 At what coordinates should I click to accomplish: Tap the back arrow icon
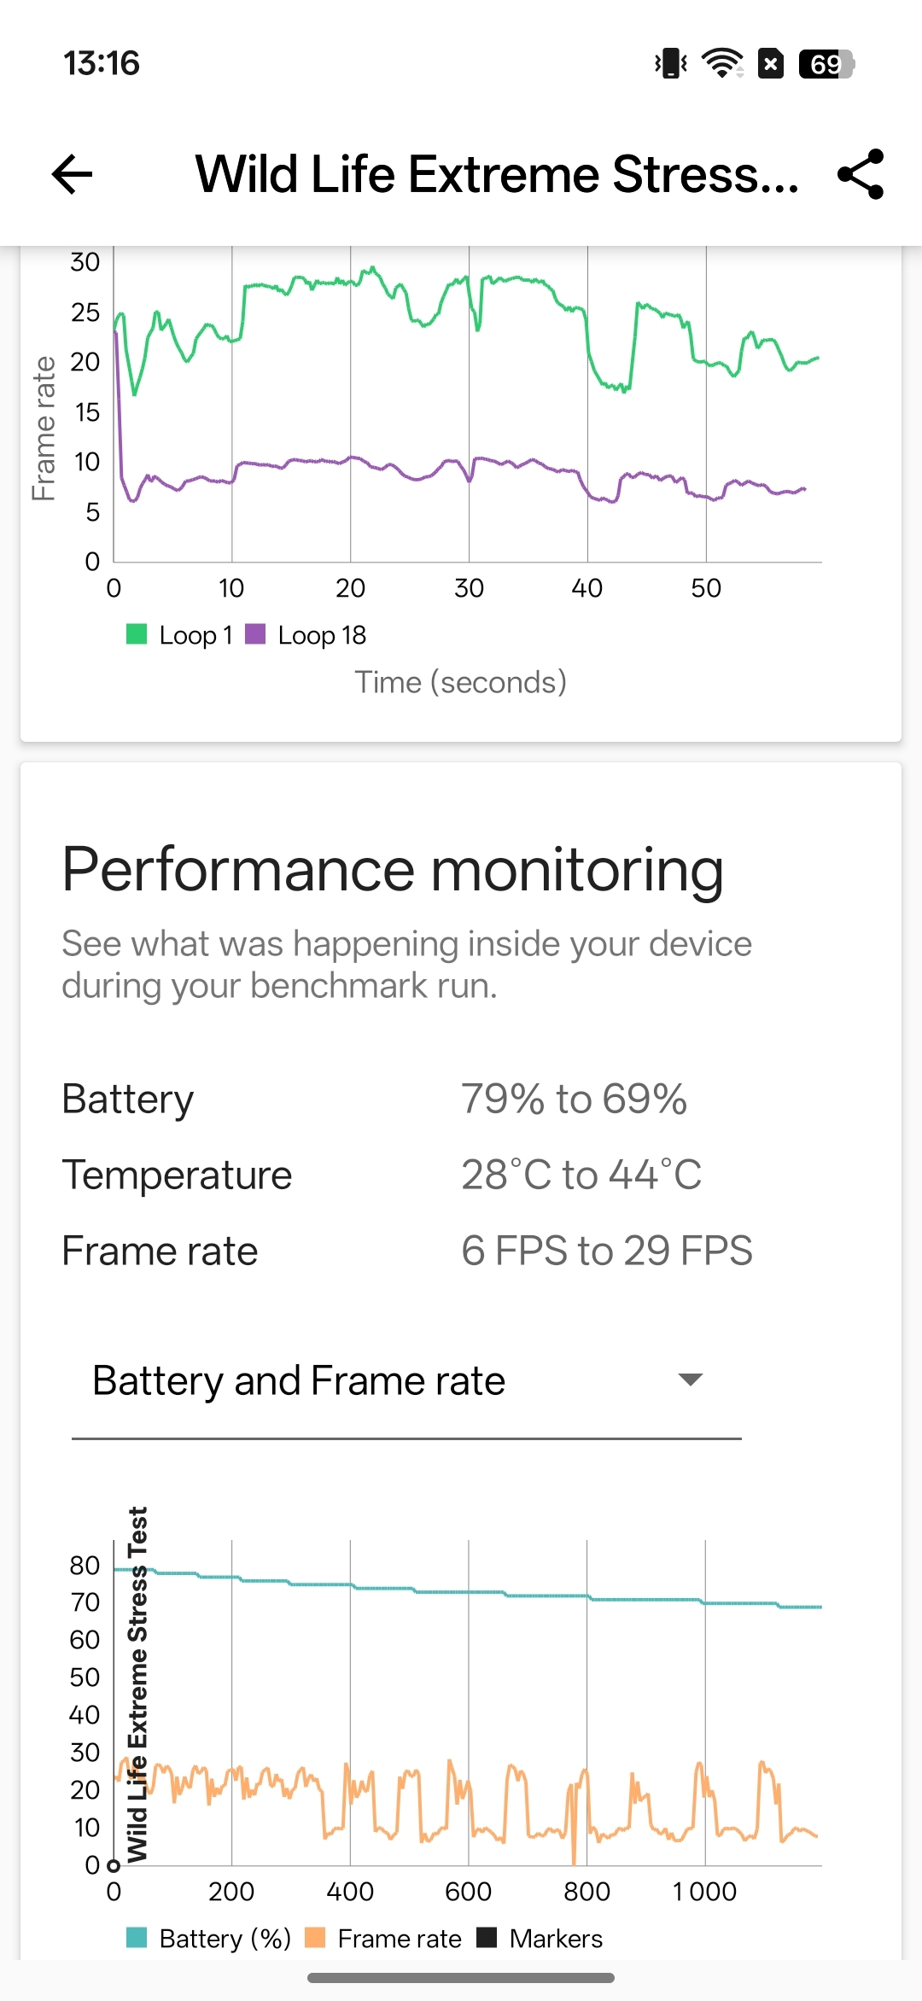[73, 174]
